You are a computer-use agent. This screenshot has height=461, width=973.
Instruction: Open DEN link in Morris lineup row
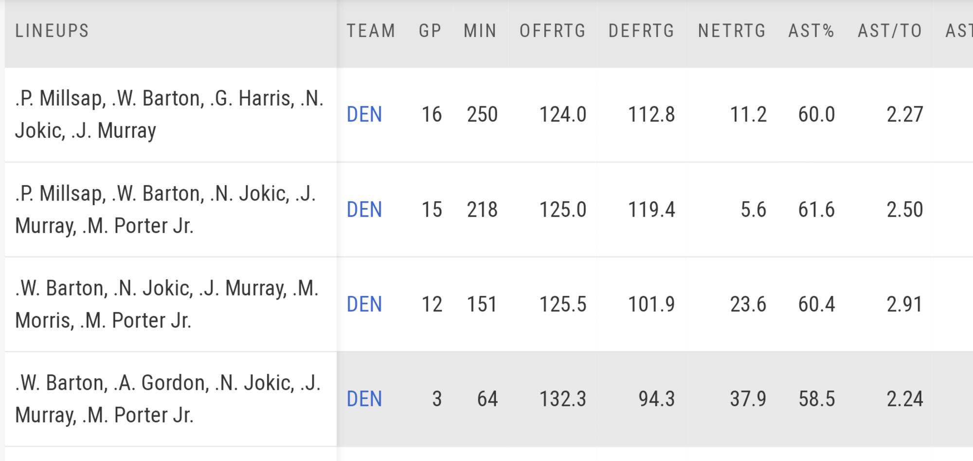(364, 305)
